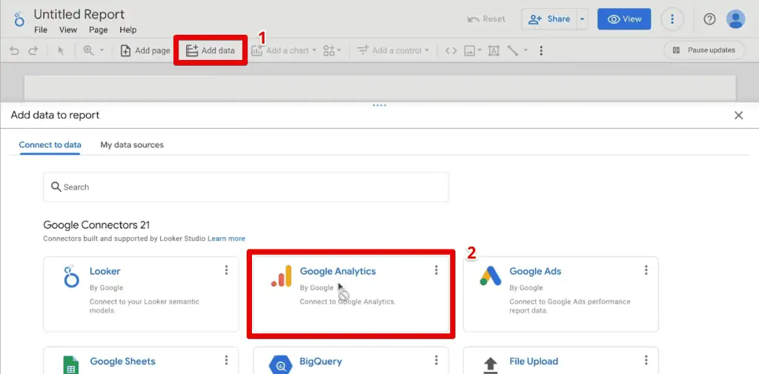This screenshot has width=759, height=374.
Task: Click the Redo arrow icon
Action: tap(33, 50)
